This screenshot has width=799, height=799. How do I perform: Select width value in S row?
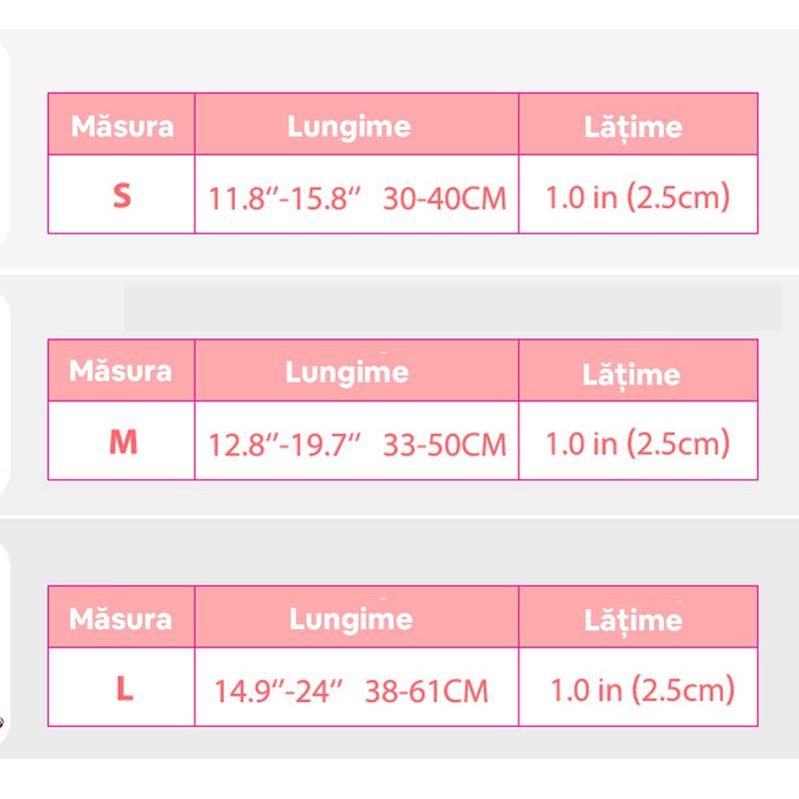638,197
